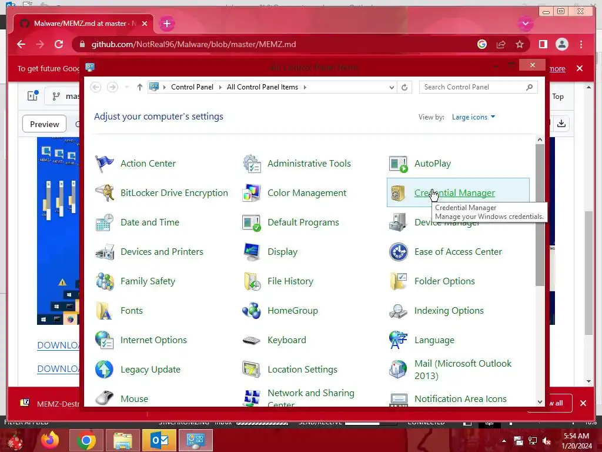Open the Keyboard icon

click(x=252, y=340)
